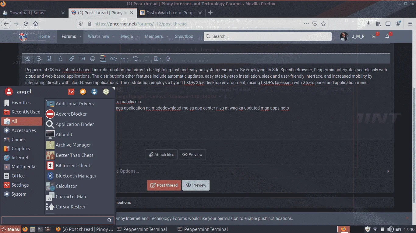416x233 pixels.
Task: Open lock screen icon in menu header
Action: pos(83,91)
